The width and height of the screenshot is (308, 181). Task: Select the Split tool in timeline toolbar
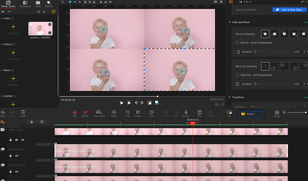[74, 113]
